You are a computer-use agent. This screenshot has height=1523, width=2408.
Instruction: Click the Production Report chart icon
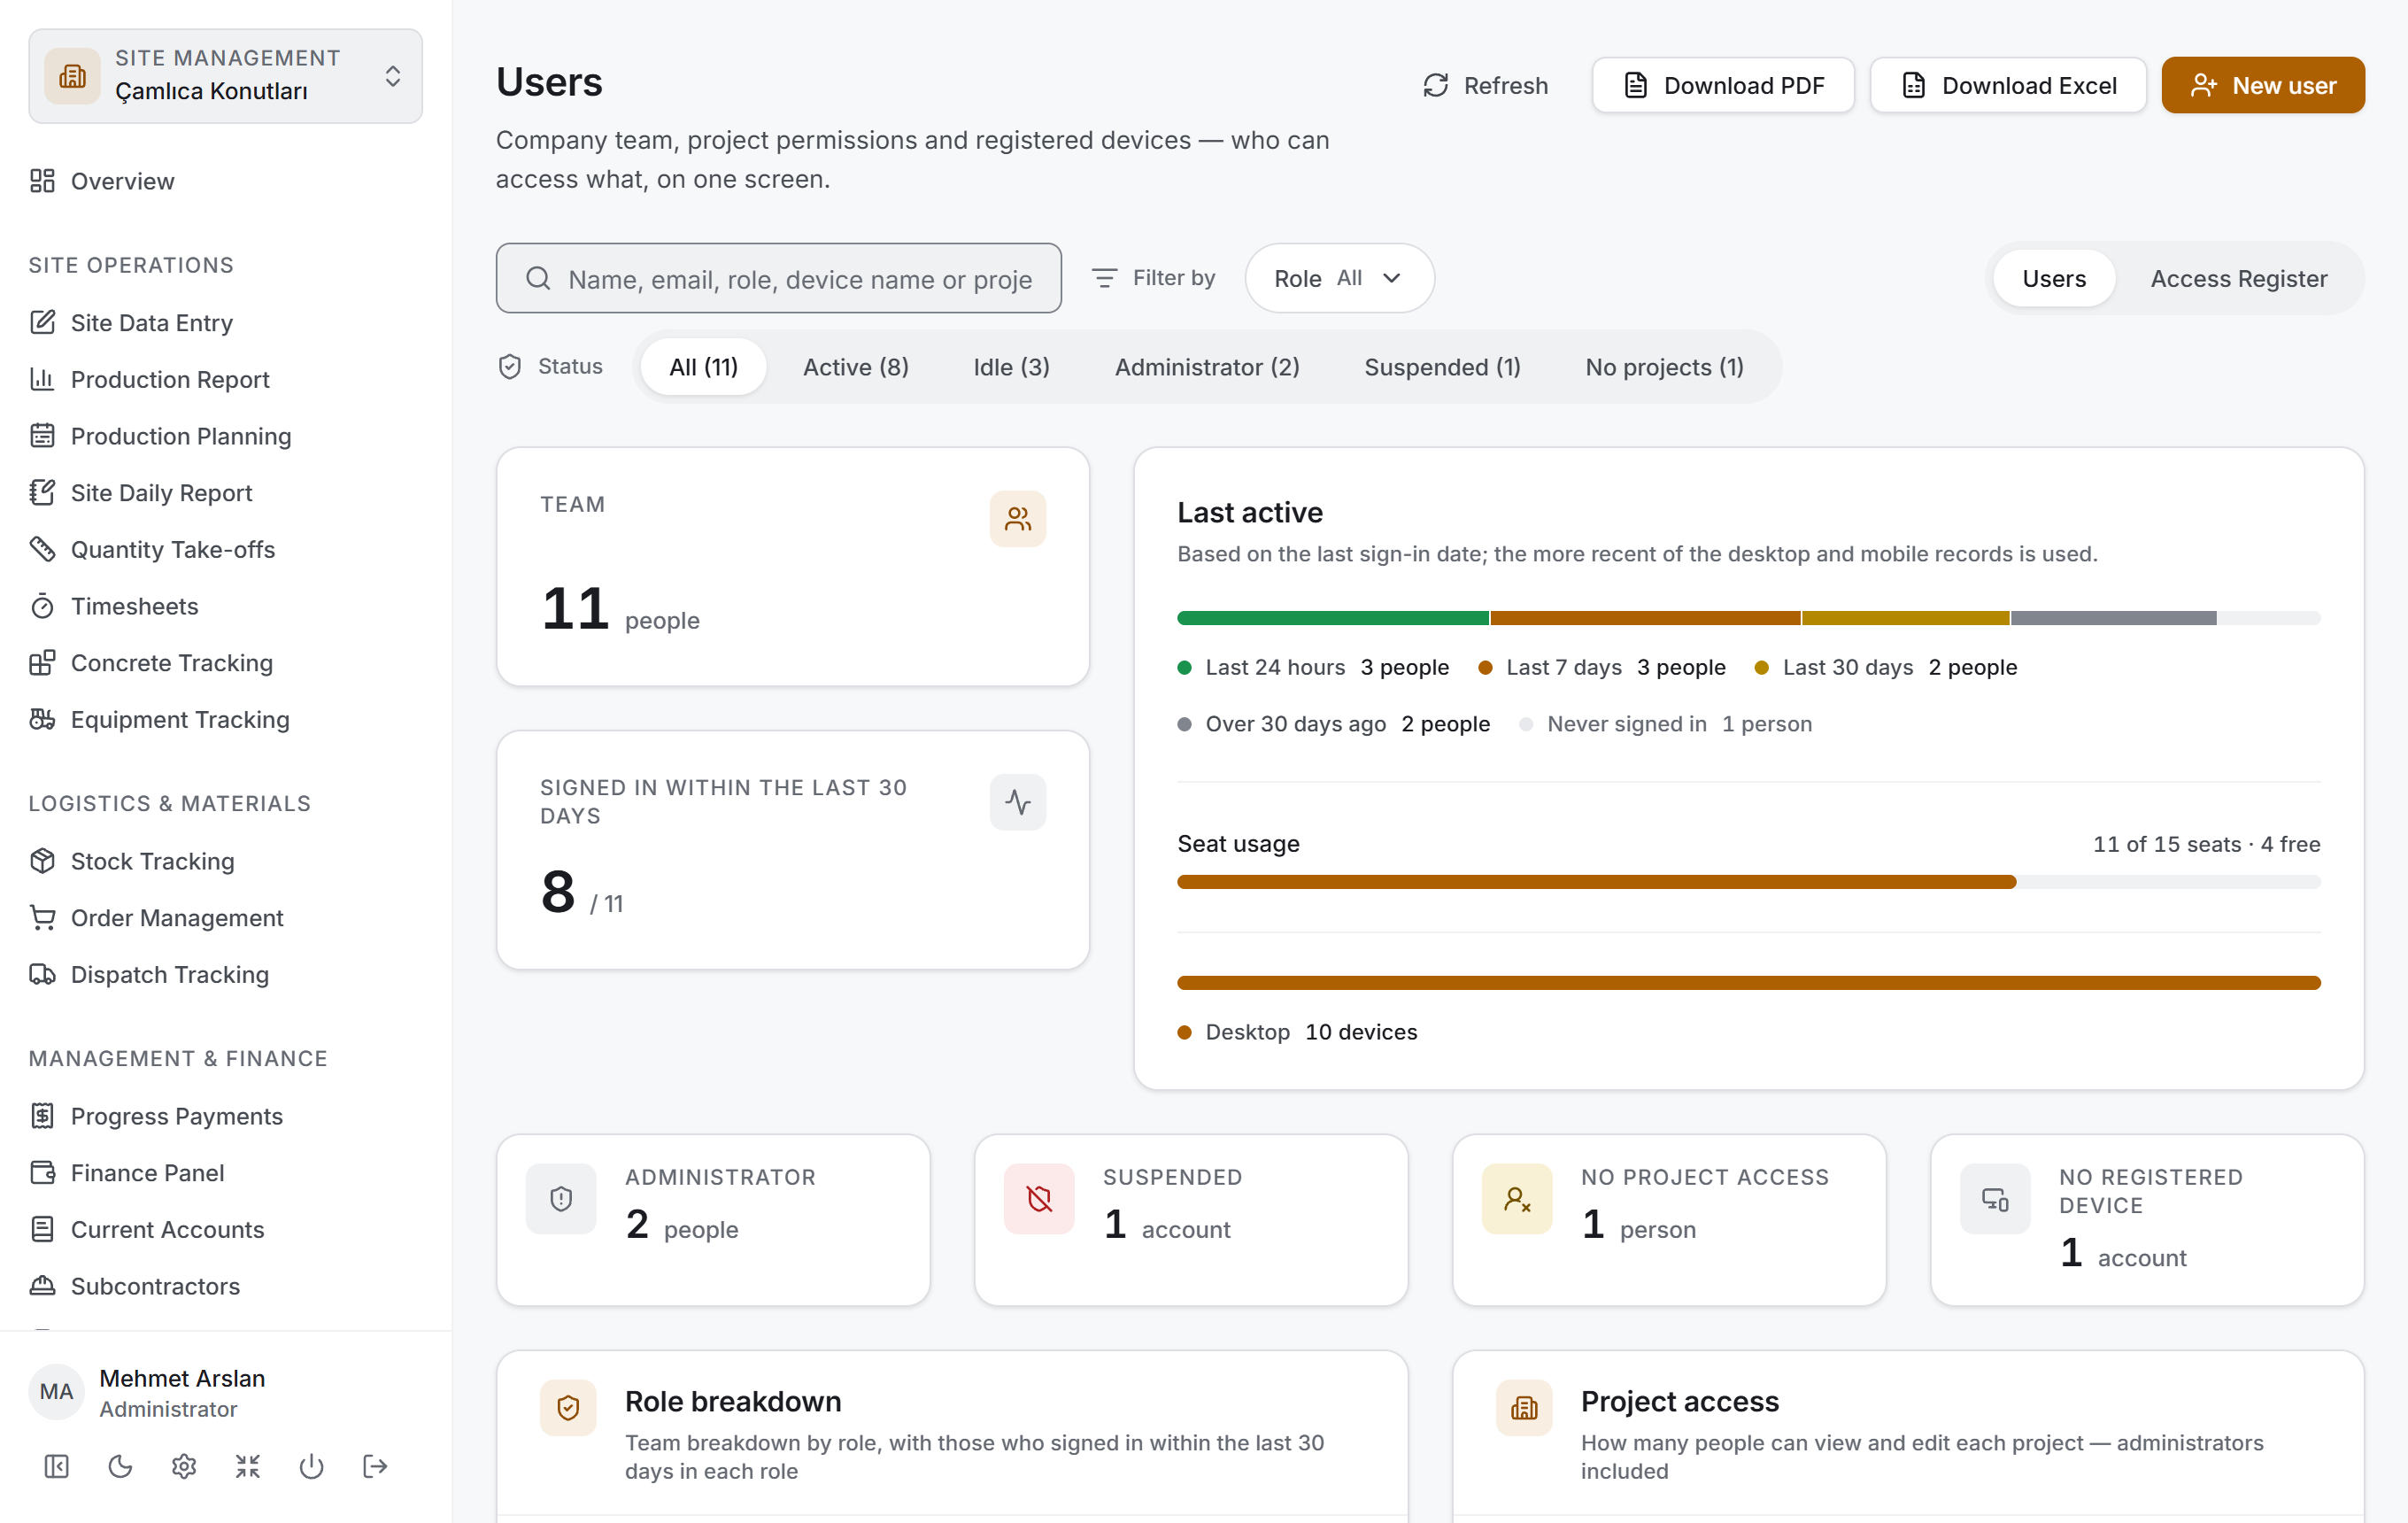point(42,379)
